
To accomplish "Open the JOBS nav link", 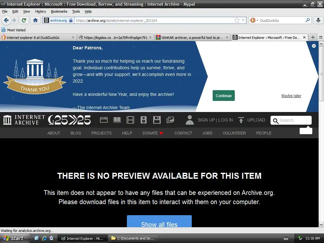I will tap(207, 133).
